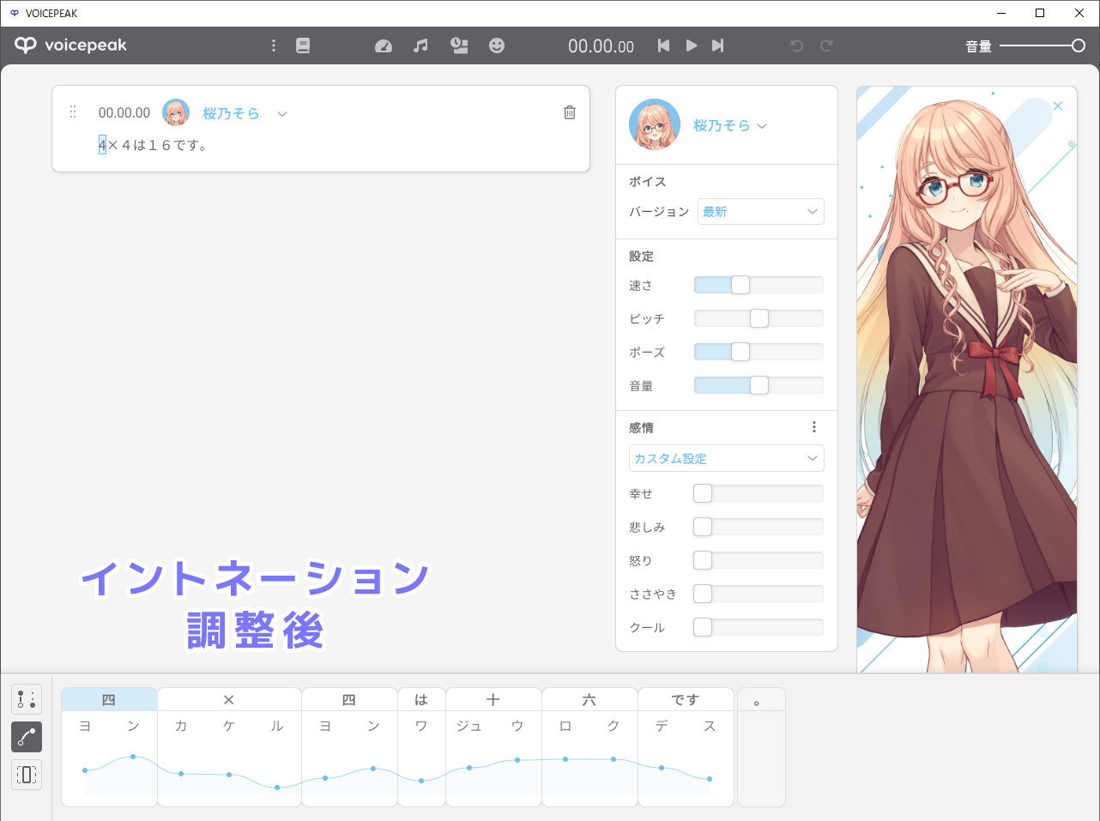Click the music note icon
Image resolution: width=1100 pixels, height=821 pixels.
(420, 45)
